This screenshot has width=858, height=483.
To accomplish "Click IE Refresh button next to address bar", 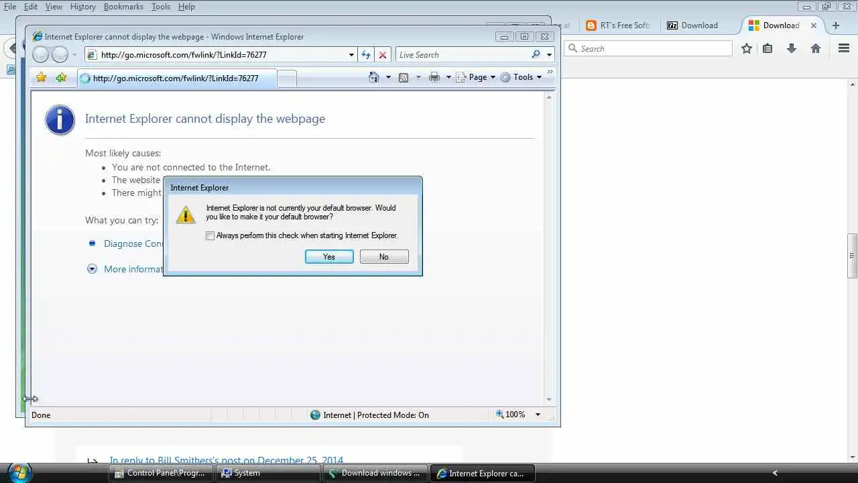I will (366, 55).
